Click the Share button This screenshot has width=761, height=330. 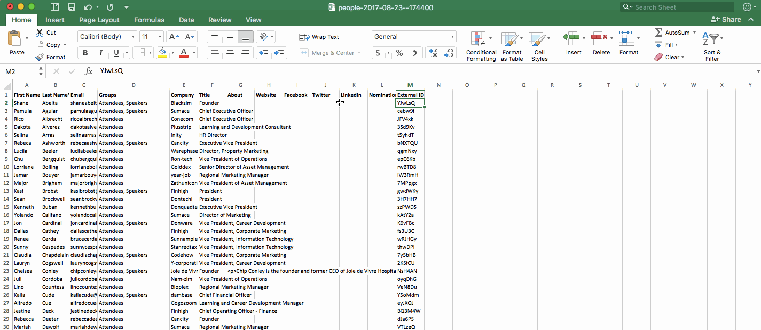pos(726,19)
